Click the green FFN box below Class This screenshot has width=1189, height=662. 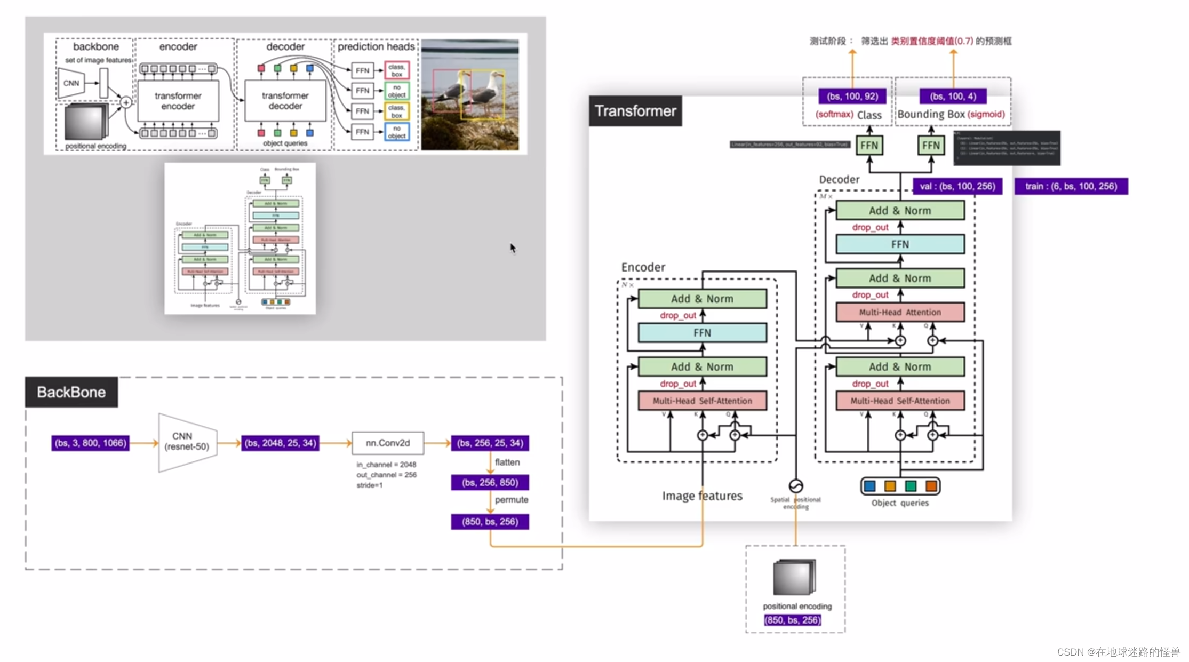coord(869,145)
